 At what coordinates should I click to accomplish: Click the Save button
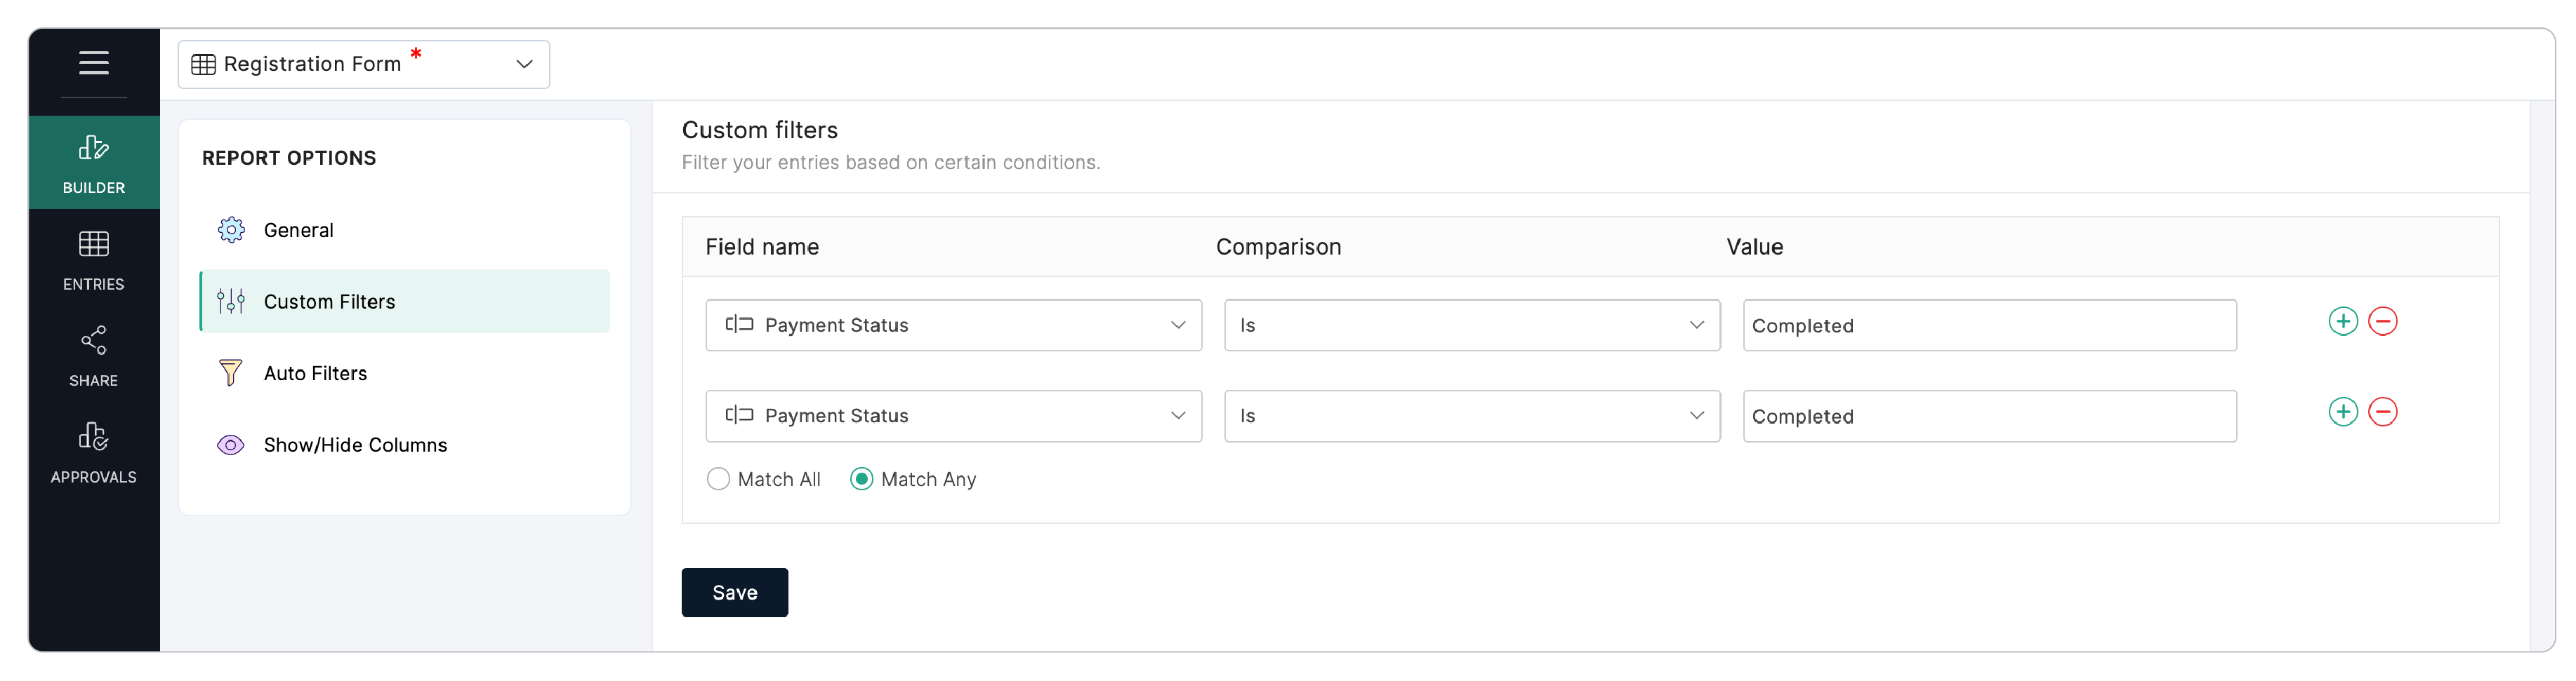[x=734, y=592]
